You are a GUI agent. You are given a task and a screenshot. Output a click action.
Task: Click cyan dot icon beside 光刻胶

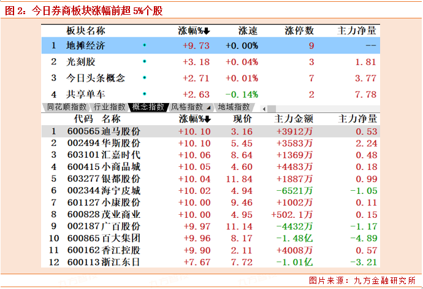click(x=145, y=61)
